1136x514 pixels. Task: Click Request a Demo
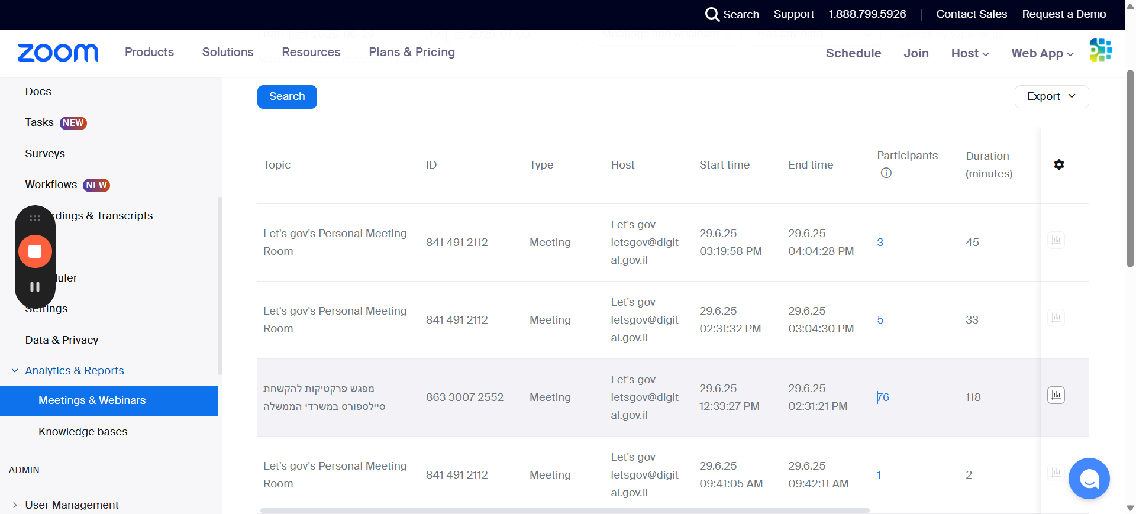1064,14
